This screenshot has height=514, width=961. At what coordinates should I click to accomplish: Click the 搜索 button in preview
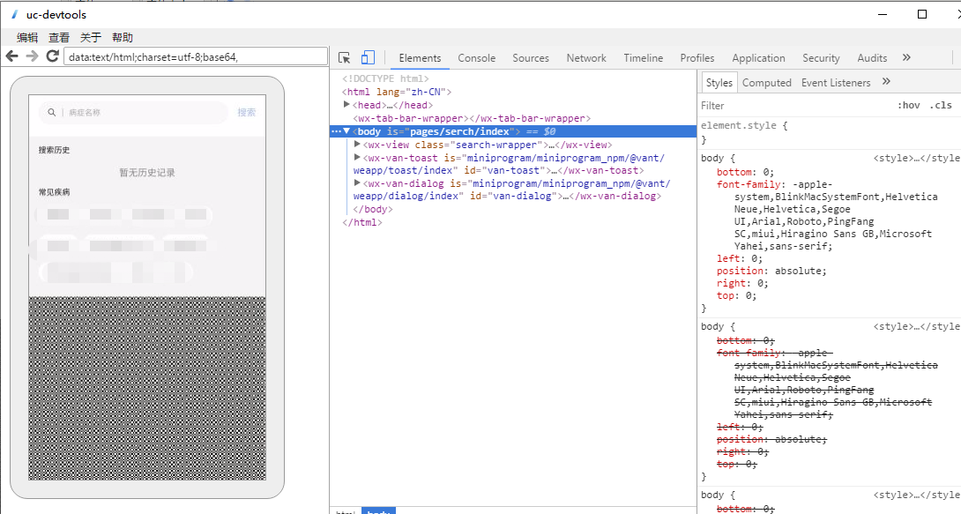click(247, 113)
